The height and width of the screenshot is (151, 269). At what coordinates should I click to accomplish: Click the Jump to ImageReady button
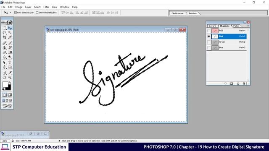7,106
